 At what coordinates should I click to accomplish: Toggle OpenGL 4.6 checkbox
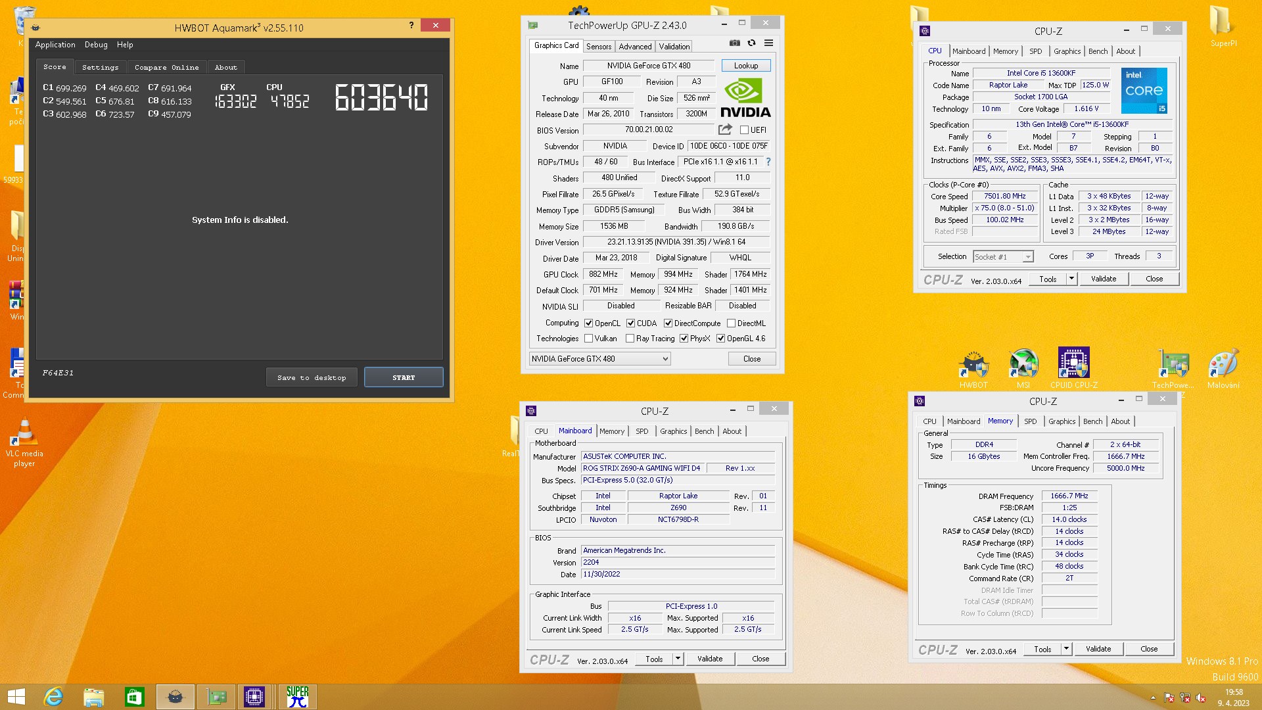(720, 339)
